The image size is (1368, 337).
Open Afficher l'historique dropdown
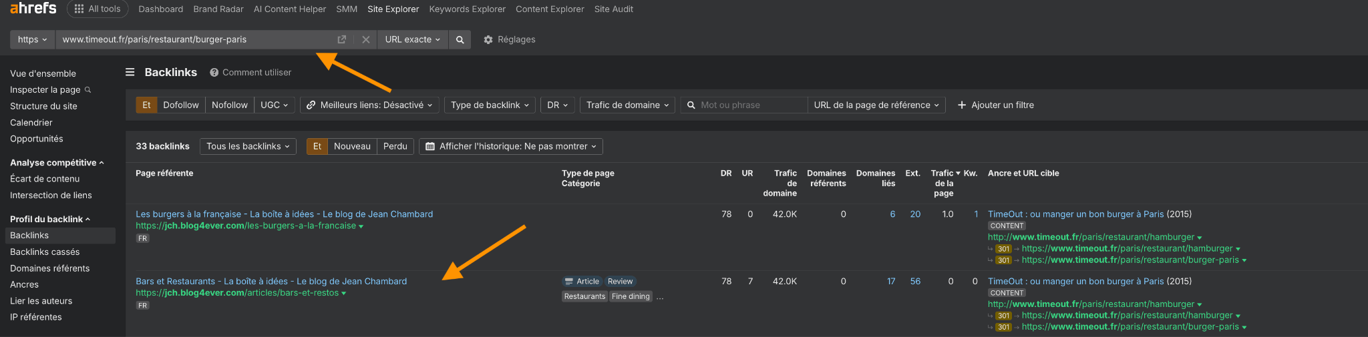[x=511, y=146]
